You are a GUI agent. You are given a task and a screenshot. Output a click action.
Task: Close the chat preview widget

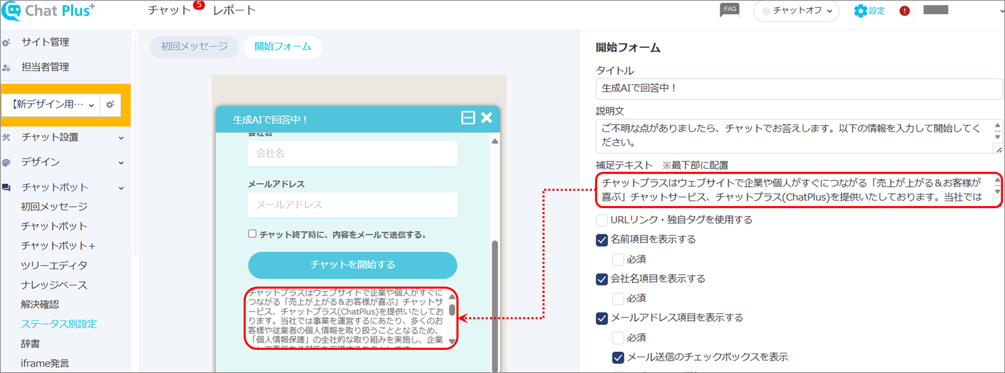click(487, 118)
